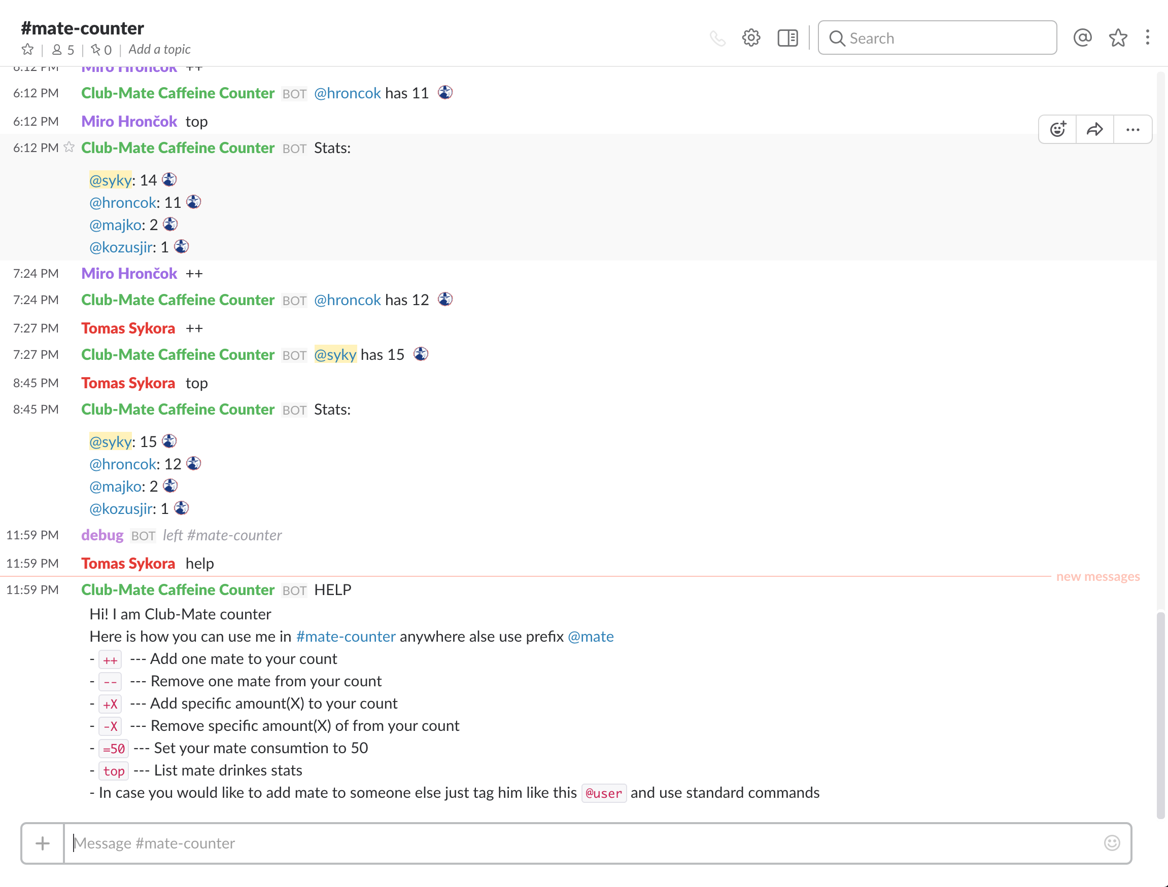Screen dimensions: 1168x887
Task: Open more actions for the hovered message
Action: (1132, 129)
